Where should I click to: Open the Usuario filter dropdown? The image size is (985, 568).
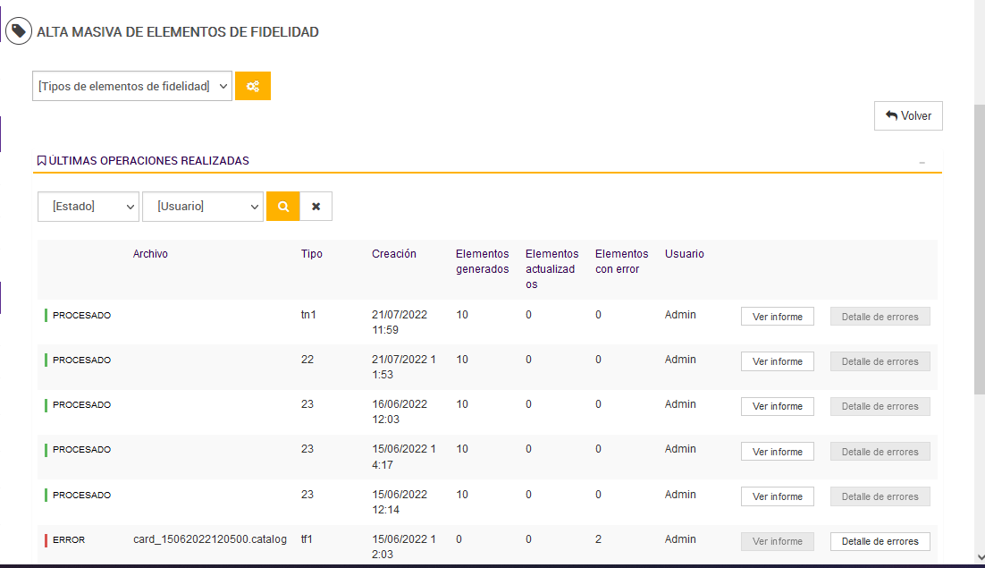203,206
